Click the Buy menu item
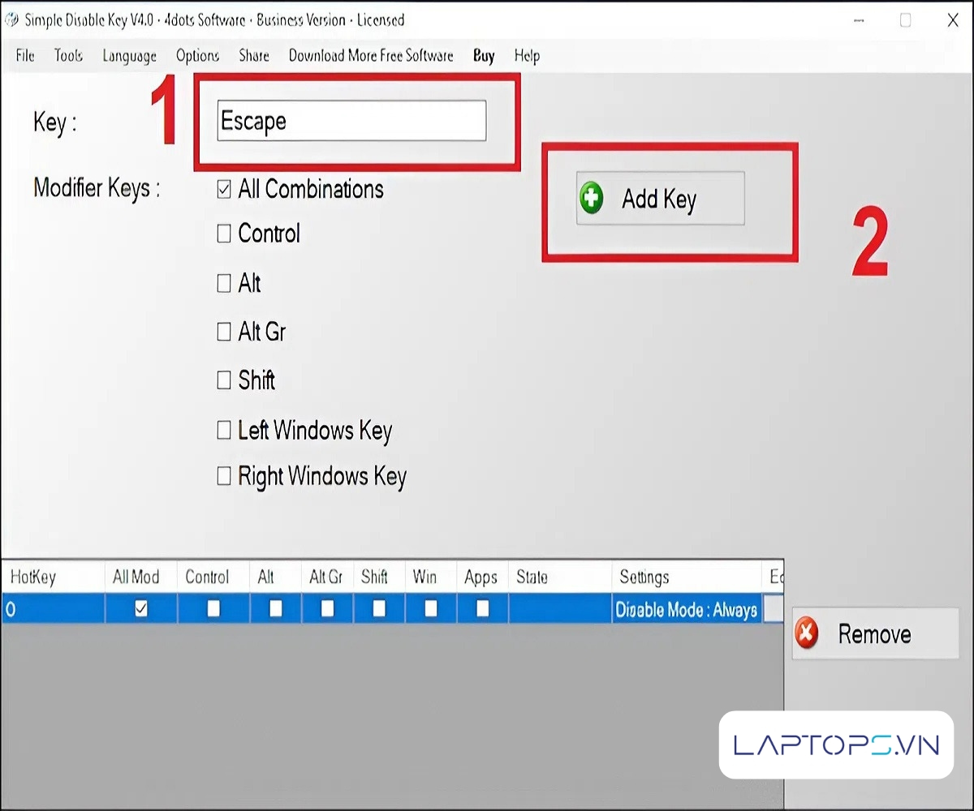974x811 pixels. coord(484,56)
